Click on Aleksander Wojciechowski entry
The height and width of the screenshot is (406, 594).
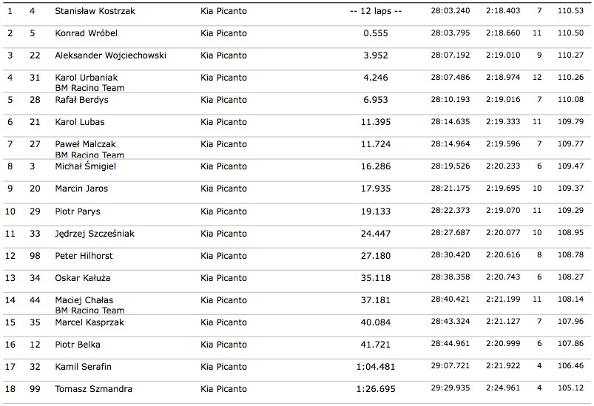[x=110, y=55]
